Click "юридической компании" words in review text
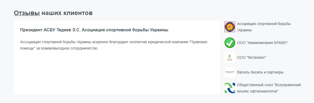Image resolution: width=314 pixels, height=103 pixels. click(168, 42)
